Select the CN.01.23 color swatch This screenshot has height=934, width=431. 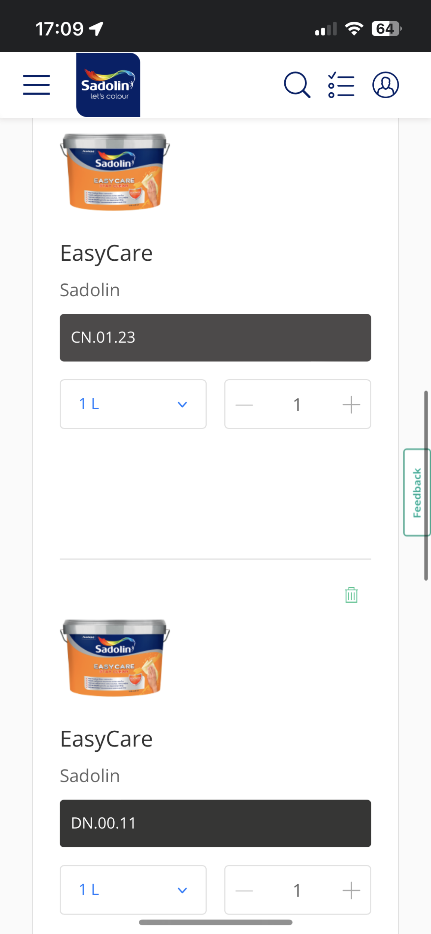pyautogui.click(x=215, y=337)
